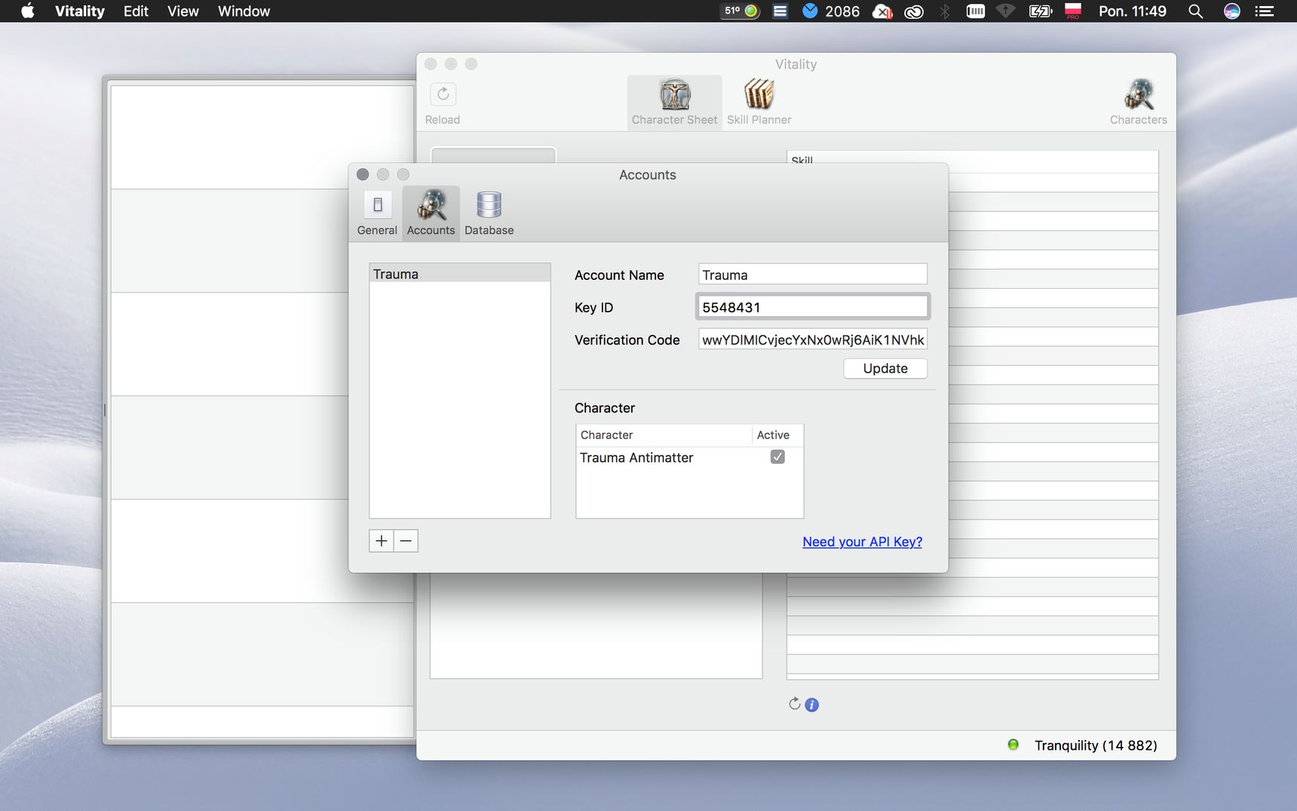Click the clock showing Pon. 11:49
The image size is (1297, 811).
click(x=1132, y=11)
